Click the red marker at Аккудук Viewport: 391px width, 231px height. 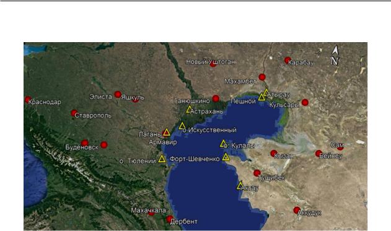pos(297,210)
